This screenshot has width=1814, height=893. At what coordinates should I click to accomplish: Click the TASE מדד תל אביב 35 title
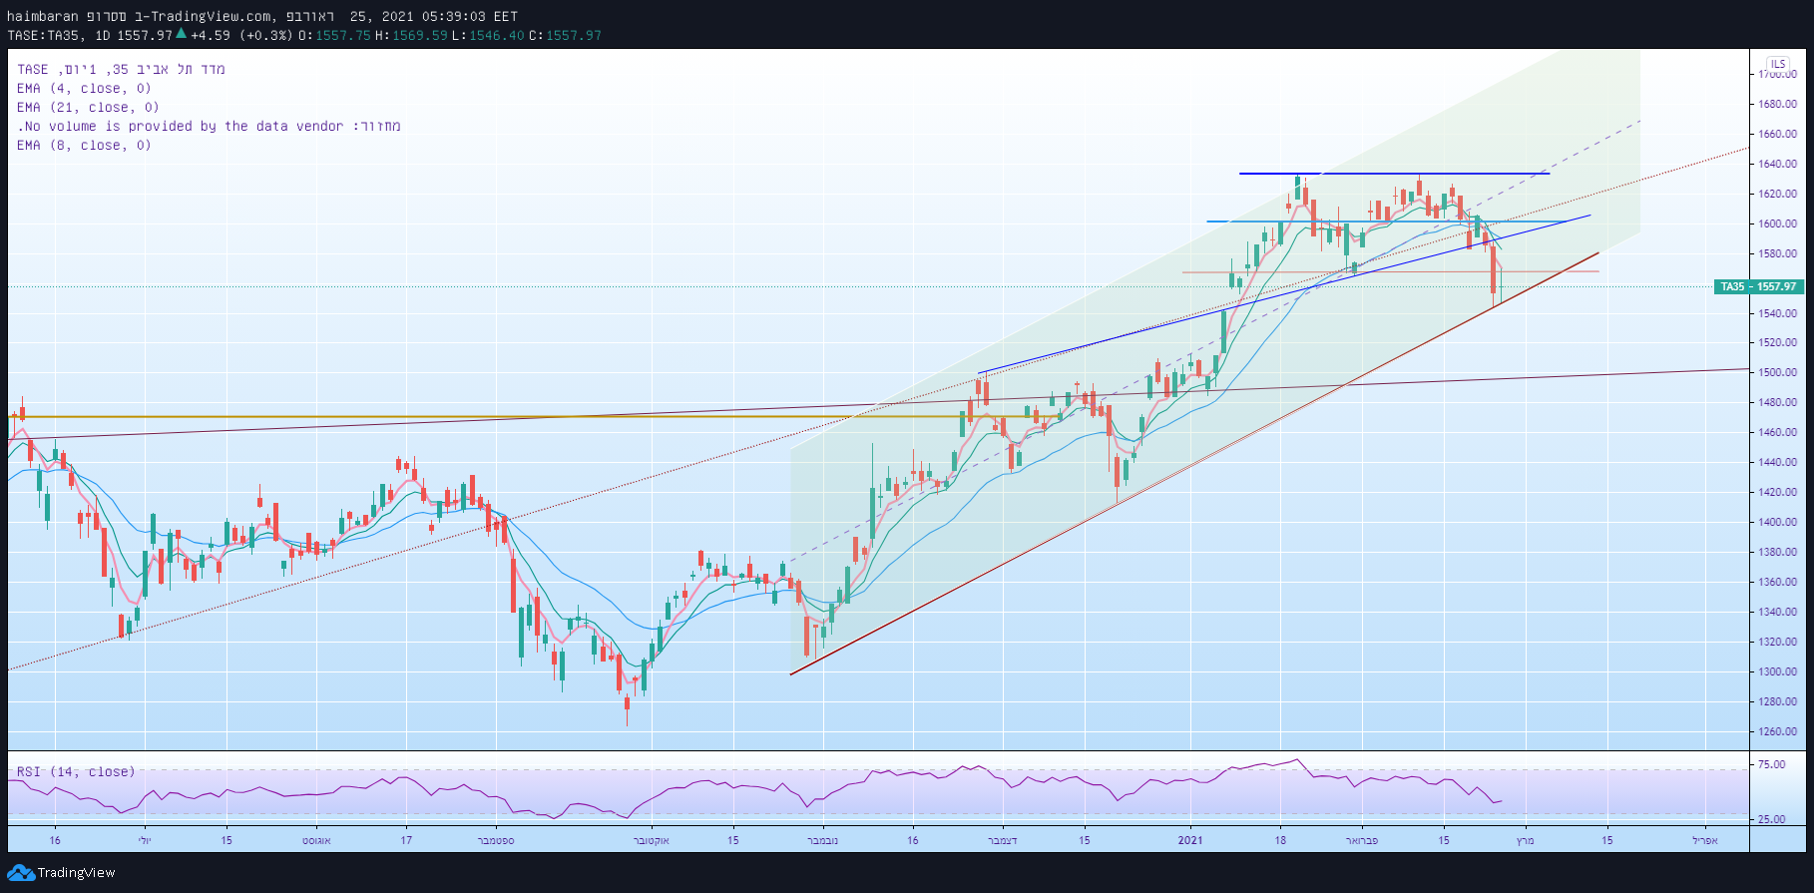(x=121, y=69)
